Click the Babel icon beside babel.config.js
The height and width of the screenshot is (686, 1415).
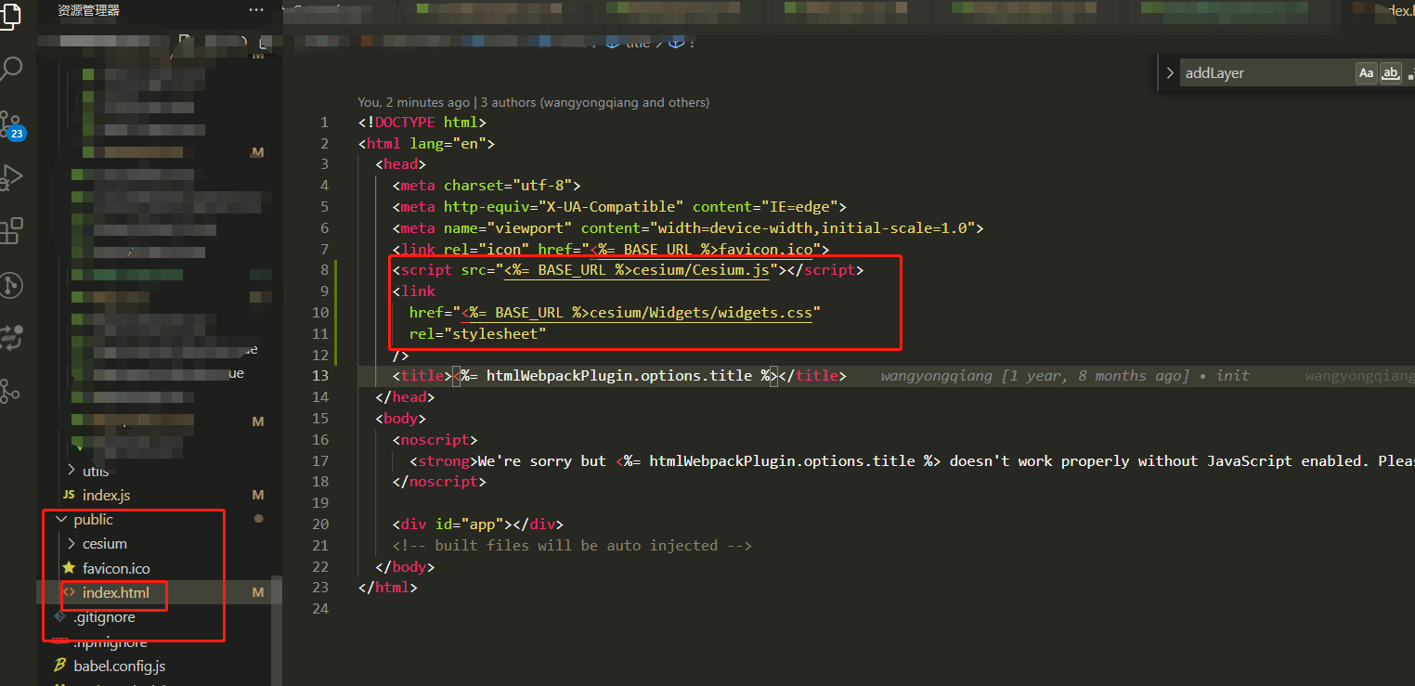[x=60, y=666]
